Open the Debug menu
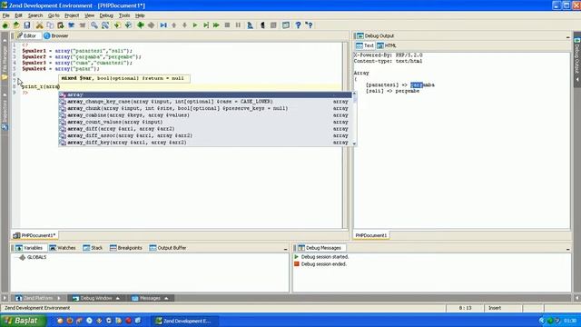Image resolution: width=581 pixels, height=327 pixels. tap(106, 15)
